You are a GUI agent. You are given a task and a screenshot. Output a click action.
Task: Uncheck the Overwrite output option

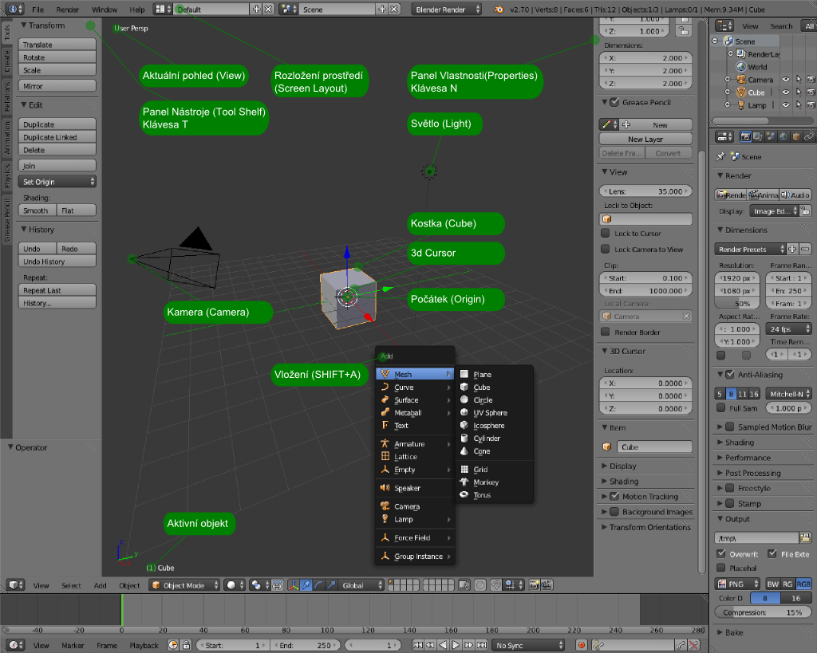click(721, 553)
